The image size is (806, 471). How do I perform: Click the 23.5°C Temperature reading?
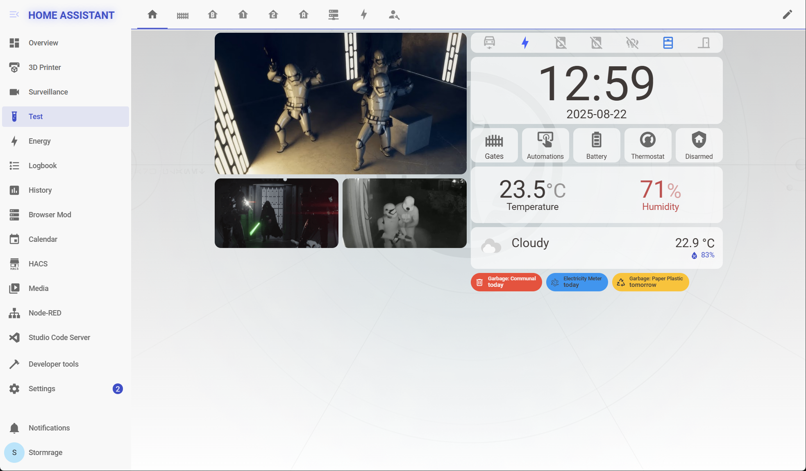coord(533,195)
